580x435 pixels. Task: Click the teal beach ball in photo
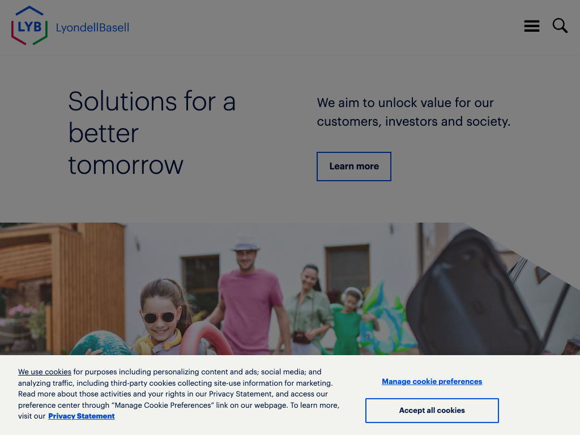click(101, 343)
